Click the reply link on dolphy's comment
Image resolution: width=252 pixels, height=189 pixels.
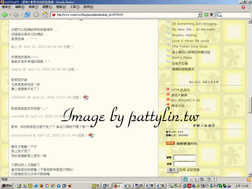click(x=71, y=69)
